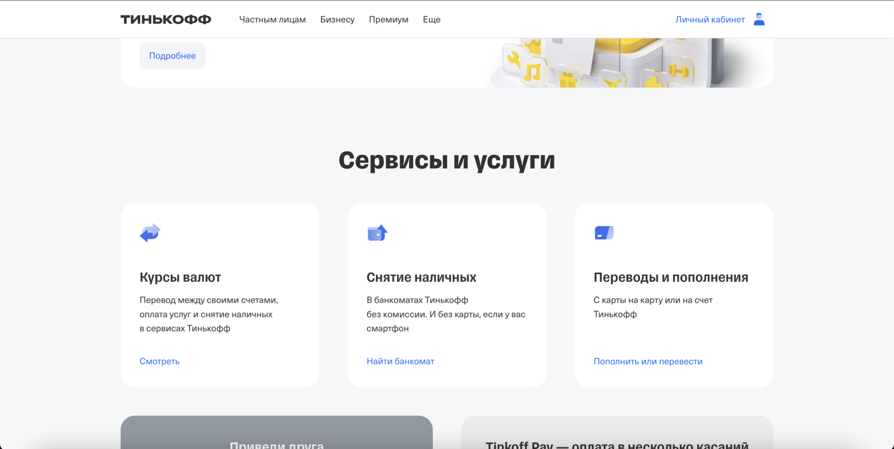Open the Приведи друга banner

[277, 433]
